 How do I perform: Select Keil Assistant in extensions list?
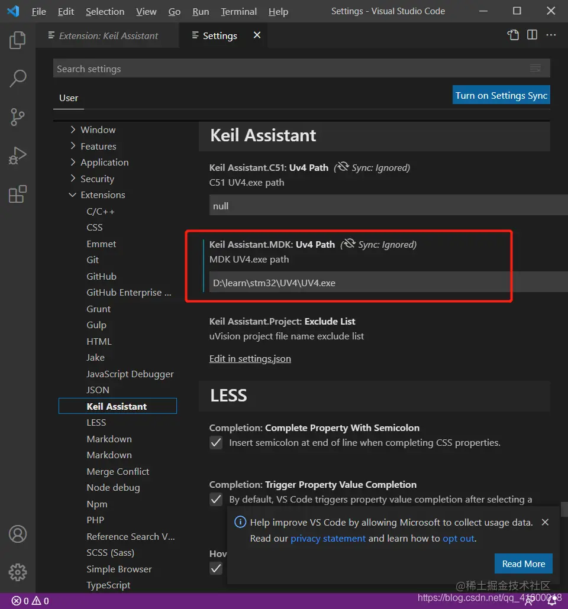(117, 406)
